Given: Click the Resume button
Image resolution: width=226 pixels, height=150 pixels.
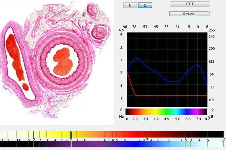Looking at the screenshot, I should (x=189, y=14).
